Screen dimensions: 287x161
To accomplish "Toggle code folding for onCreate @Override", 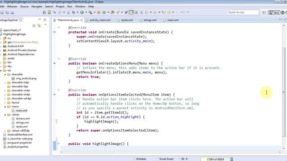I will 59,28.
